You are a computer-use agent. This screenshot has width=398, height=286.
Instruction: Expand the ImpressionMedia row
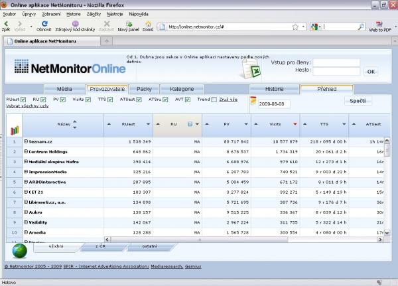[x=26, y=172]
